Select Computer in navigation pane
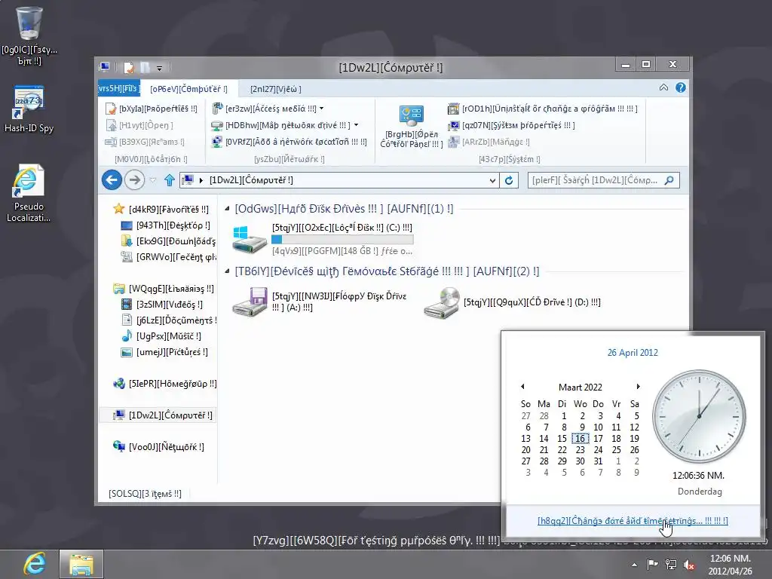This screenshot has width=772, height=579. (x=158, y=415)
